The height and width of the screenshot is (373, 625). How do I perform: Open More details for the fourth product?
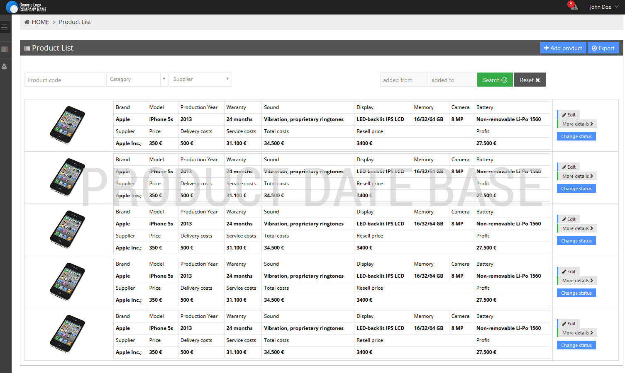coord(577,281)
